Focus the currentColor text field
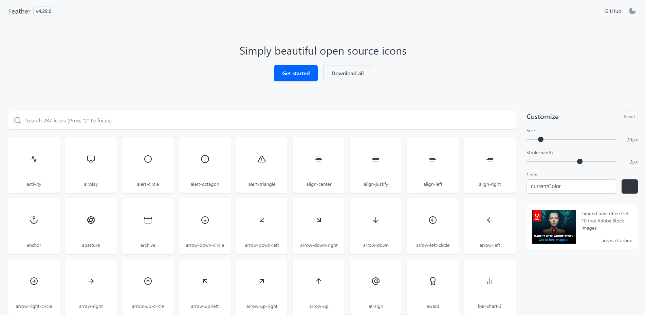The image size is (646, 315). click(x=571, y=186)
